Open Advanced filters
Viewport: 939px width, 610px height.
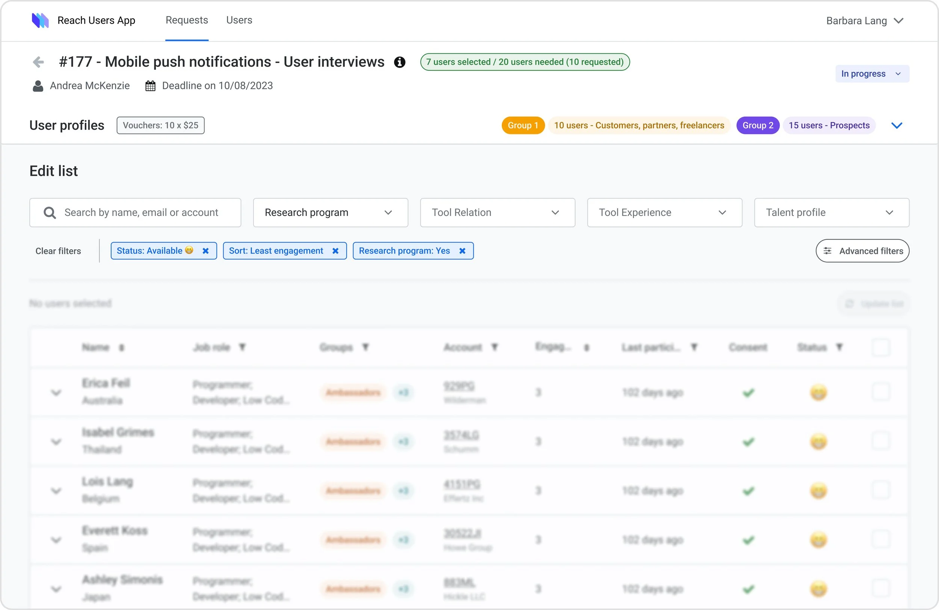862,251
